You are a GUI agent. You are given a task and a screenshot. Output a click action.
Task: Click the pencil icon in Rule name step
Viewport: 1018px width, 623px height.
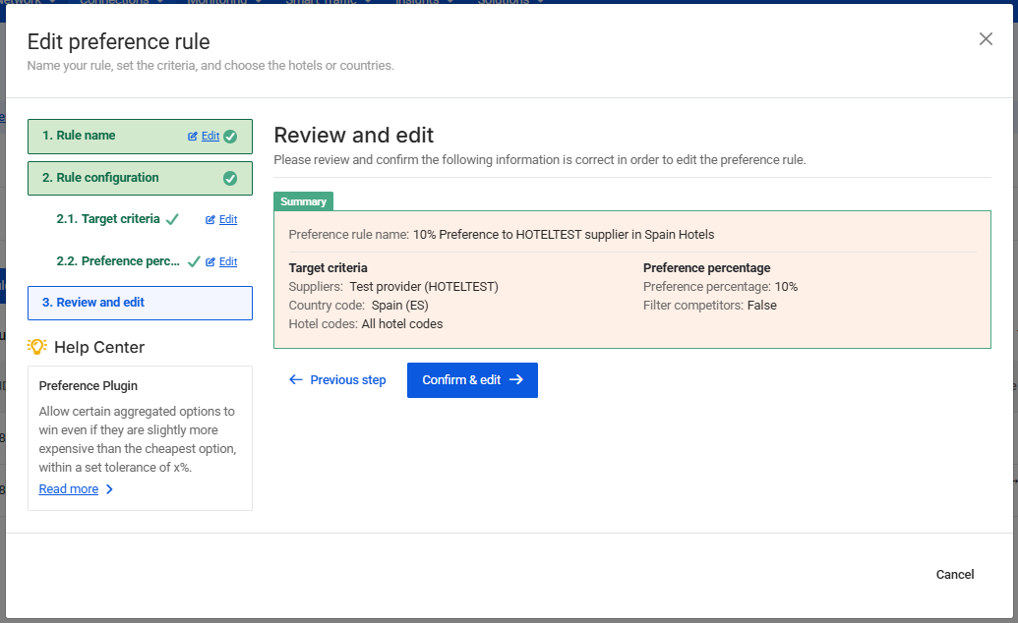point(193,137)
